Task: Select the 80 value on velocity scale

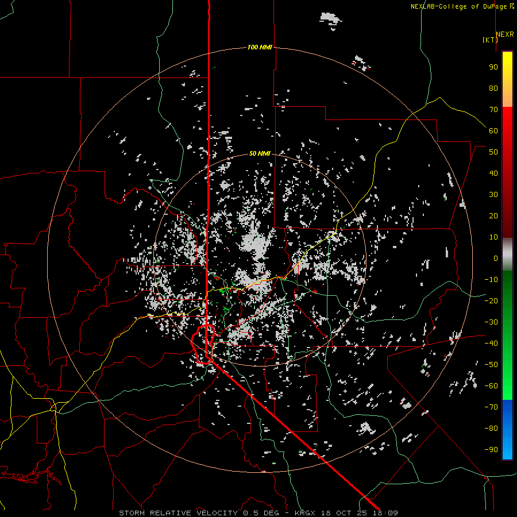Action: 493,88
